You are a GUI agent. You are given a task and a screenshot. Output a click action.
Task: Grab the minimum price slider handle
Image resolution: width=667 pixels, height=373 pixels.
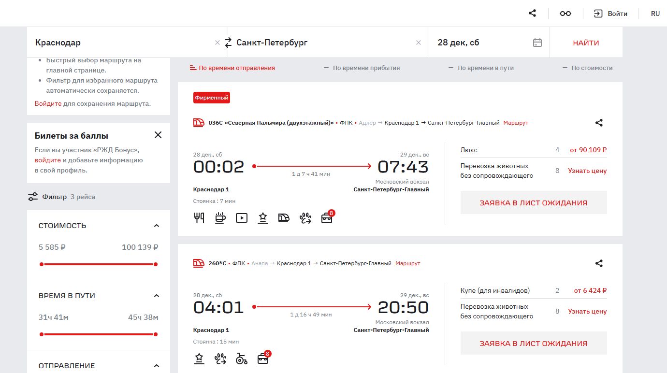click(42, 264)
